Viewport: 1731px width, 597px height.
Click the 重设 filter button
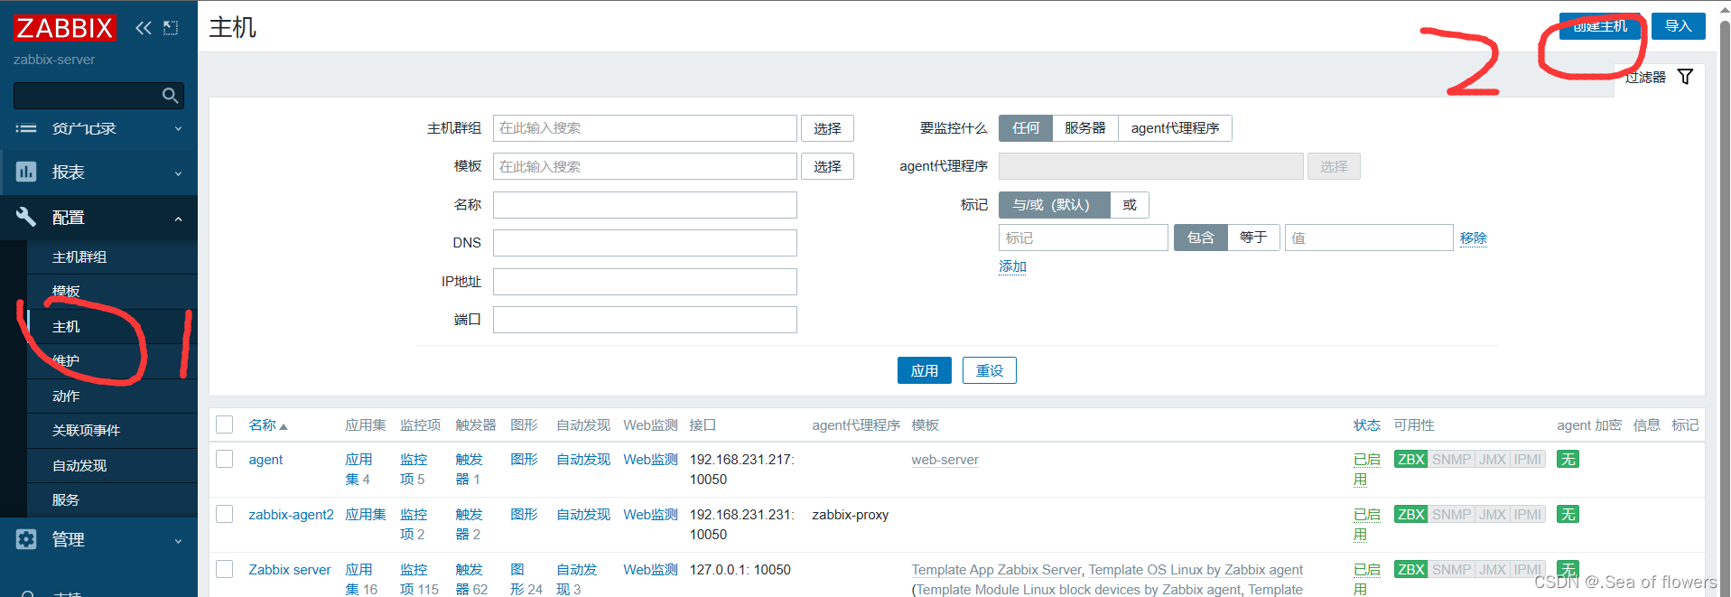[x=990, y=370]
